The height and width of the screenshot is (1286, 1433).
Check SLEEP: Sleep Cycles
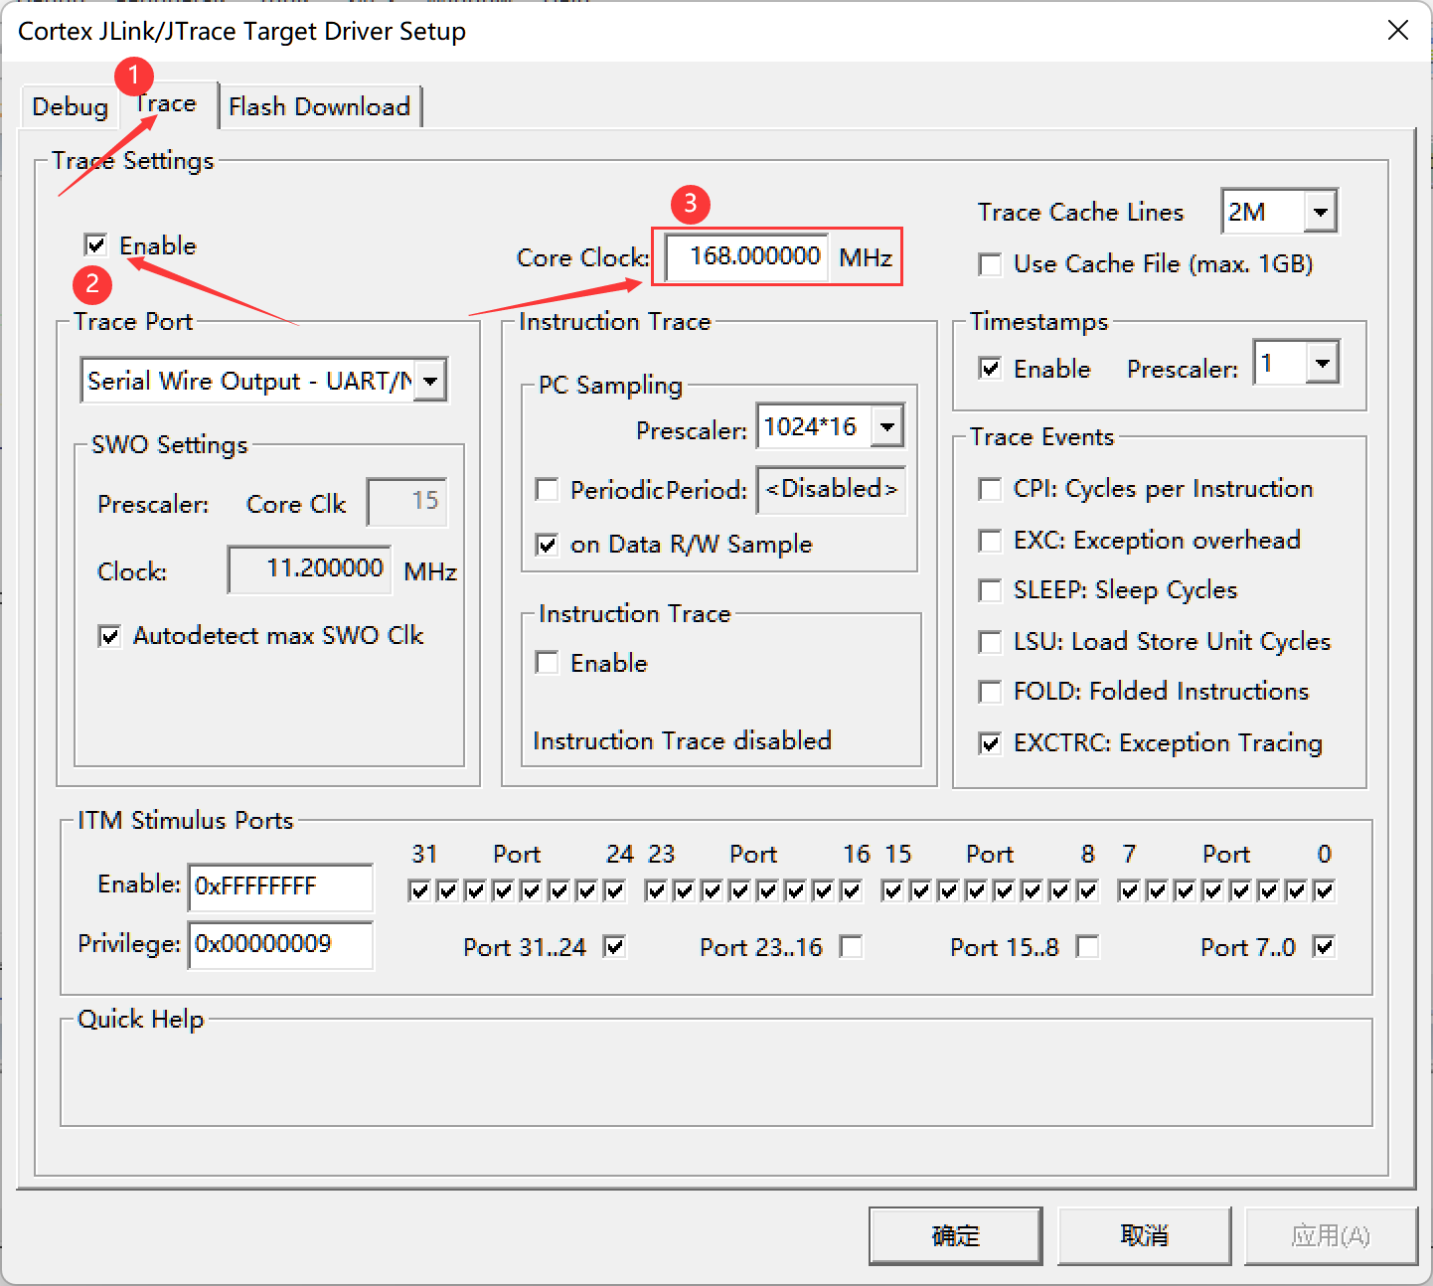coord(990,590)
